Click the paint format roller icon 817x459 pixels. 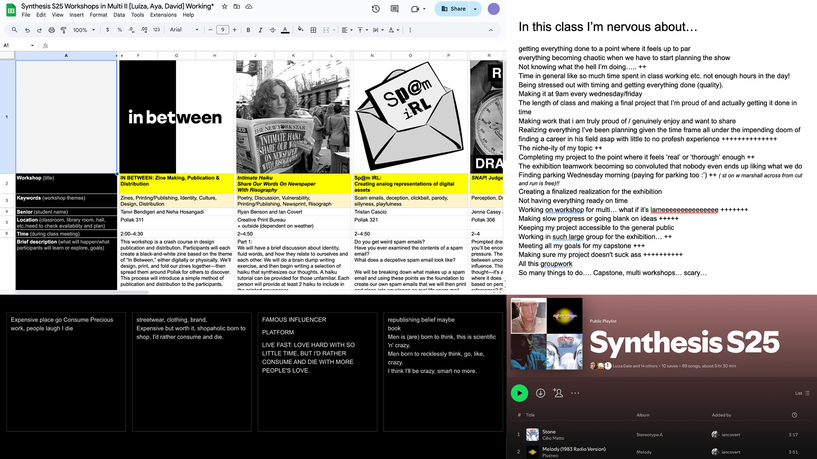pos(63,30)
